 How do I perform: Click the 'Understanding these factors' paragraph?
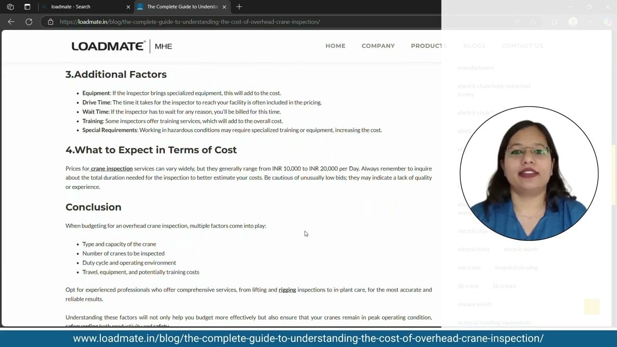pyautogui.click(x=249, y=321)
